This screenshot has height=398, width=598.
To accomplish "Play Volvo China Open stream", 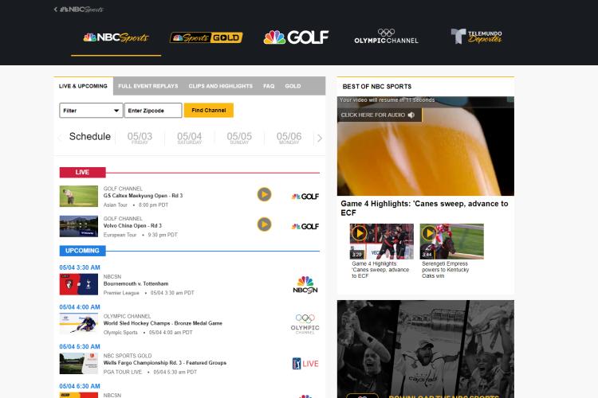I will point(264,224).
